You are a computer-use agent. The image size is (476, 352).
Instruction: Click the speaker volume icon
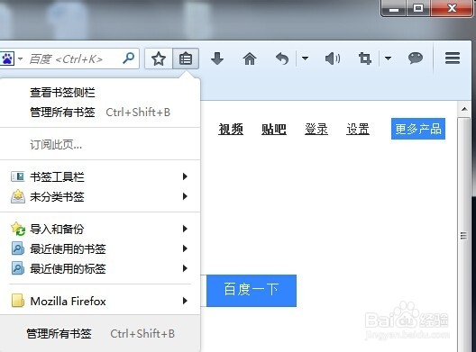(333, 59)
